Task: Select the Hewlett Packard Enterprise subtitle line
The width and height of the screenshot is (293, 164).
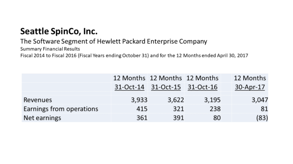Action: [113, 41]
